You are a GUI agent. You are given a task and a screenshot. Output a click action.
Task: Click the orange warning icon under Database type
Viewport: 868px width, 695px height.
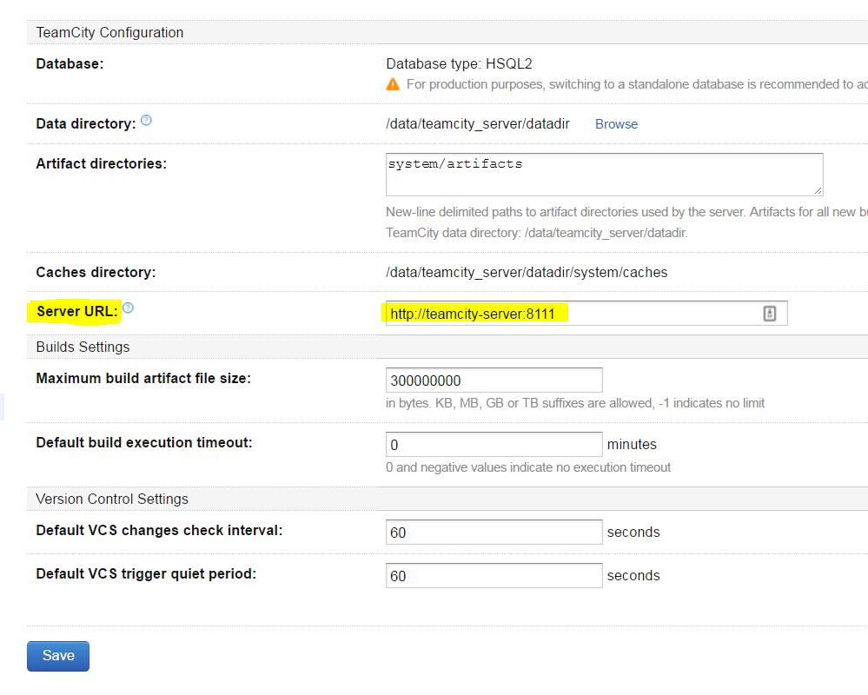(393, 84)
